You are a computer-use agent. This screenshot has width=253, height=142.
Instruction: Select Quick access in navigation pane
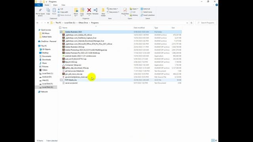pyautogui.click(x=46, y=30)
